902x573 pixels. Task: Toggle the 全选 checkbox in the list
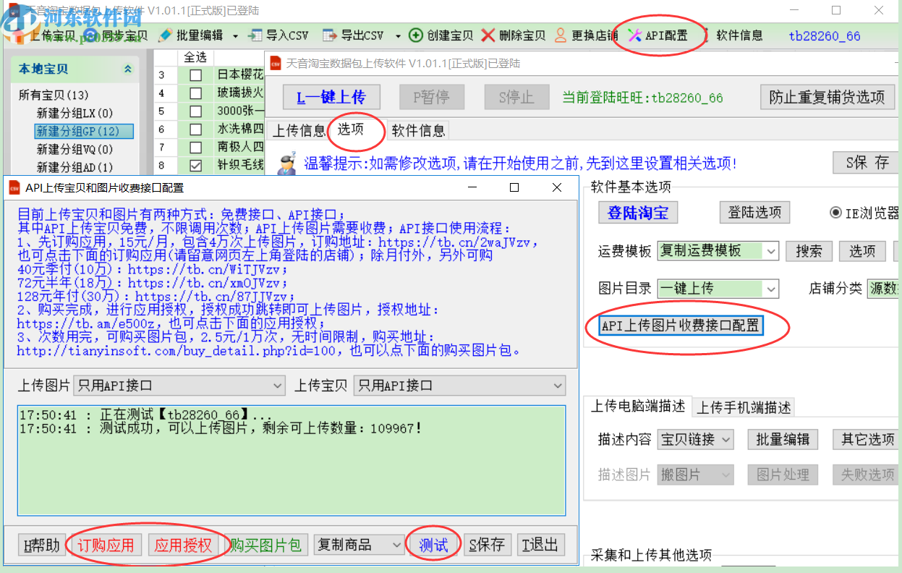(x=194, y=57)
